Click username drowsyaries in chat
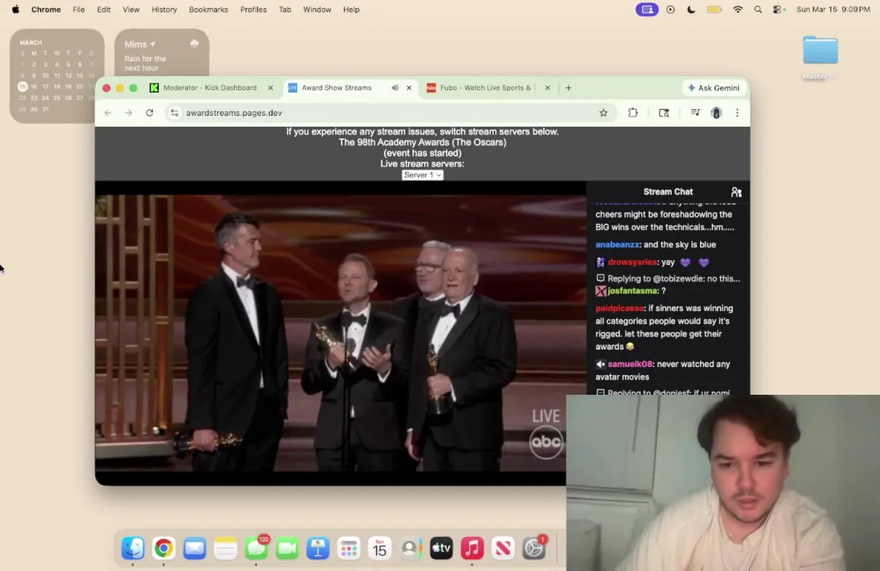880x571 pixels. [x=632, y=262]
